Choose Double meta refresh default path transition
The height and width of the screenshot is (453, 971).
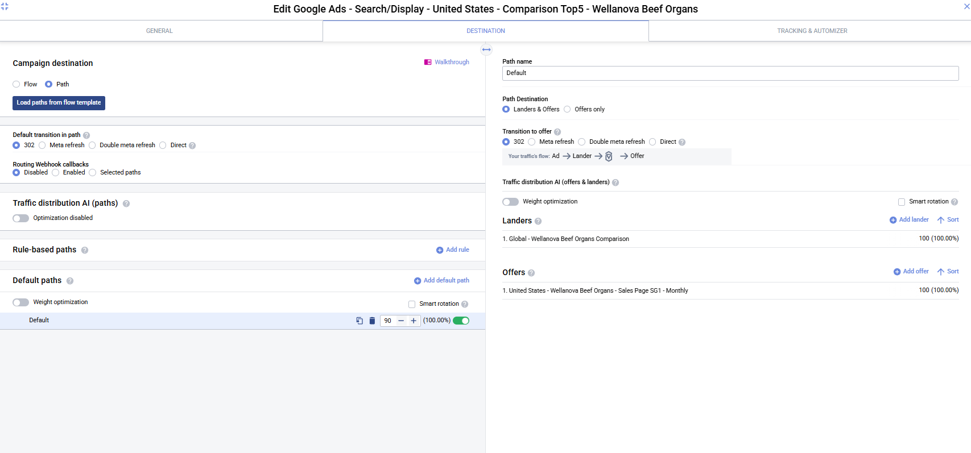point(92,146)
